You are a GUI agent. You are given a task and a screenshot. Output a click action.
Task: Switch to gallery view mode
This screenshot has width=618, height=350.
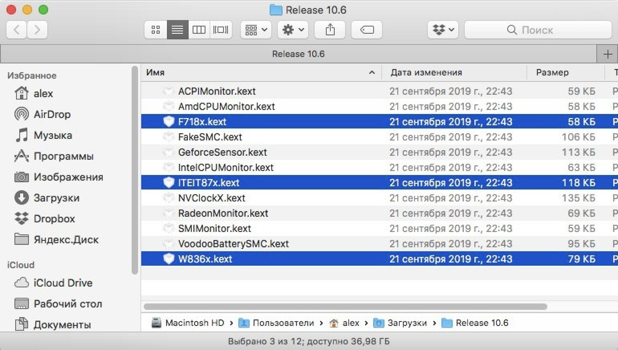point(221,30)
